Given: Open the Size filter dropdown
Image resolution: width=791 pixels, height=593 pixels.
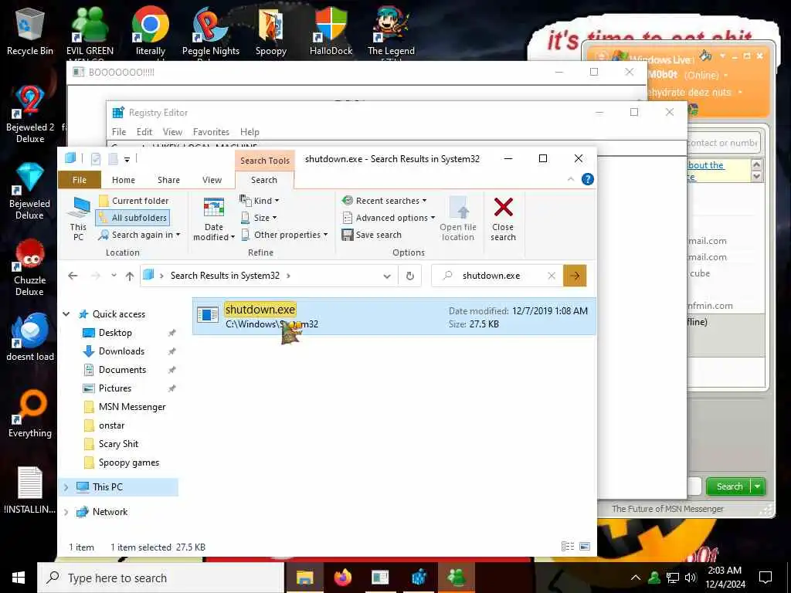Looking at the screenshot, I should (x=258, y=218).
